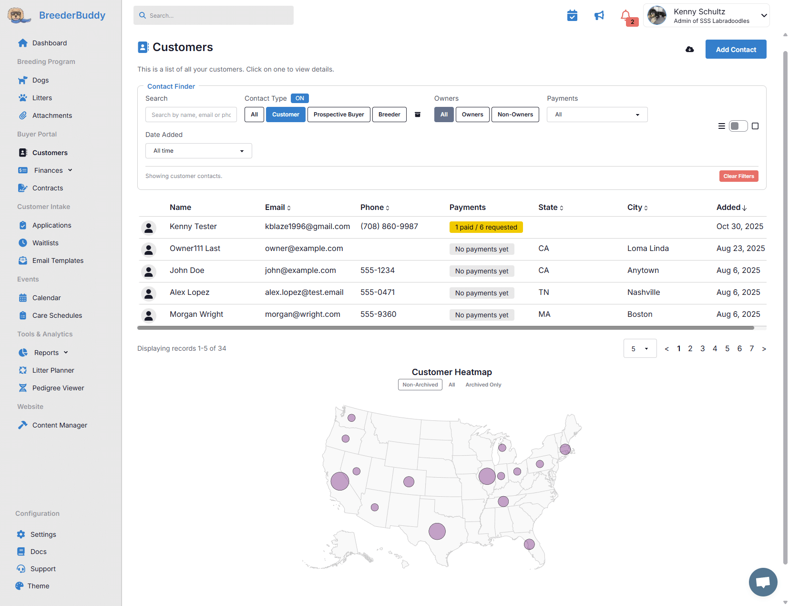Open the chat support bubble
Screen dimensions: 789x606
[x=763, y=582]
